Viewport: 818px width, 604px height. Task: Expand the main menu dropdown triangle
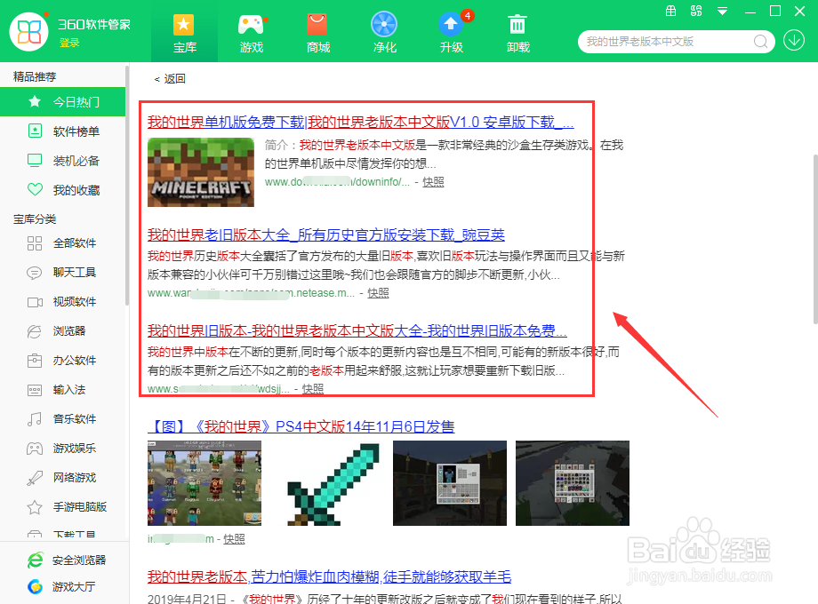pyautogui.click(x=723, y=11)
